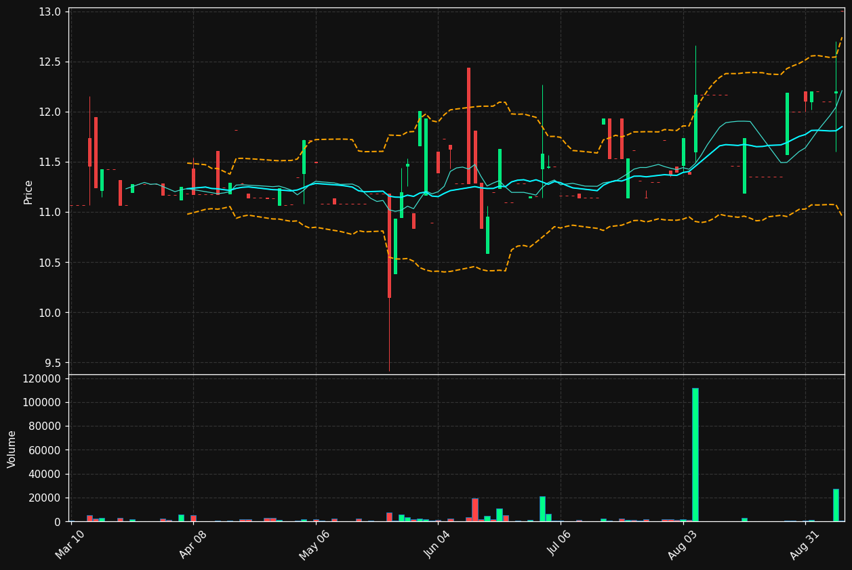
Task: Click the Apr 08 date label
Action: pos(192,545)
